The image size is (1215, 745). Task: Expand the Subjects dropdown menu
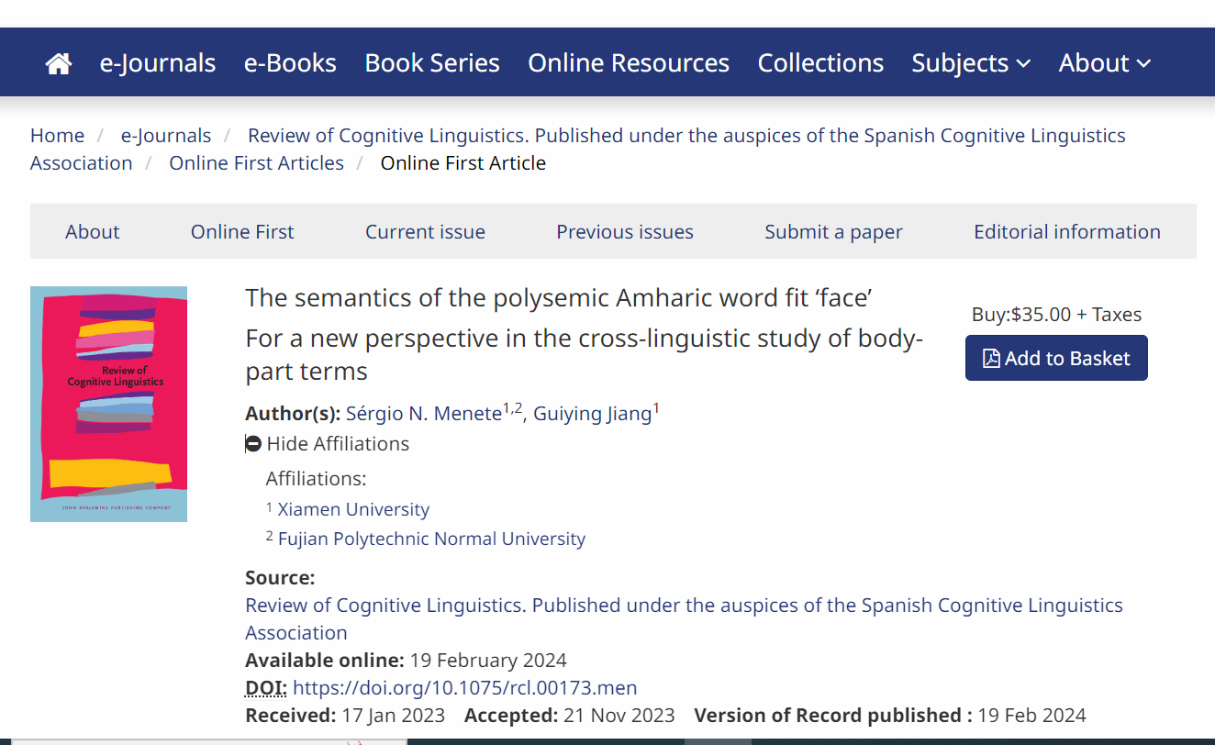pyautogui.click(x=971, y=63)
